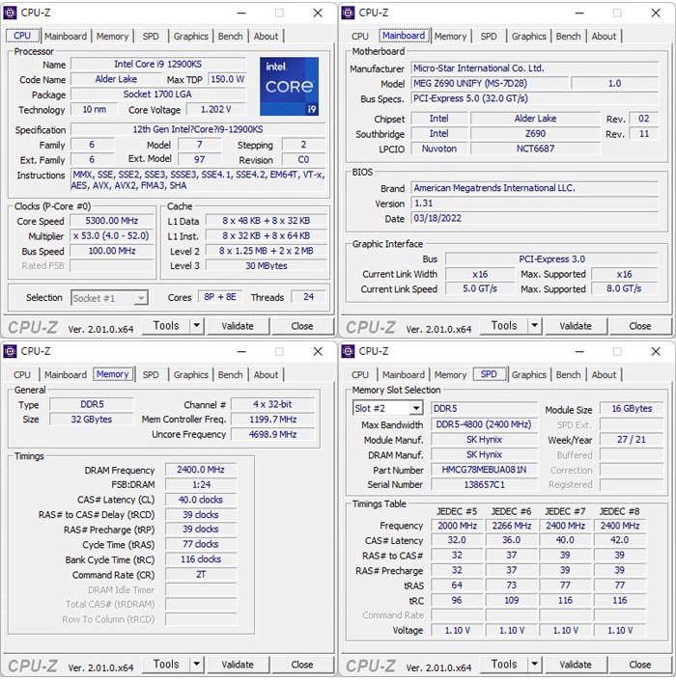Click CPU-Z app icon in Mainboard window title bar
This screenshot has height=680, width=676.
(x=349, y=13)
